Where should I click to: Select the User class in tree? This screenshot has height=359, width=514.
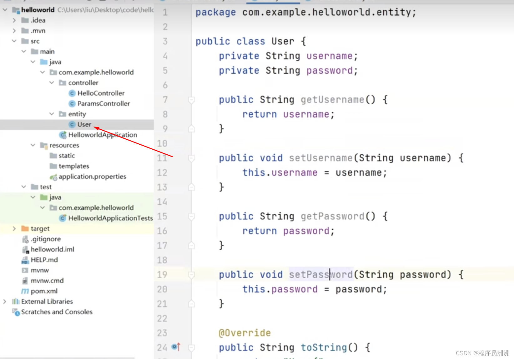[84, 124]
